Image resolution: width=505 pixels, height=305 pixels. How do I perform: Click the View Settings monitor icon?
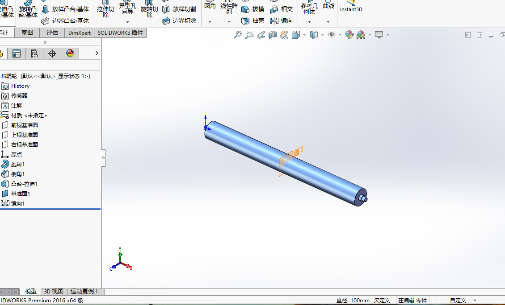click(x=379, y=35)
